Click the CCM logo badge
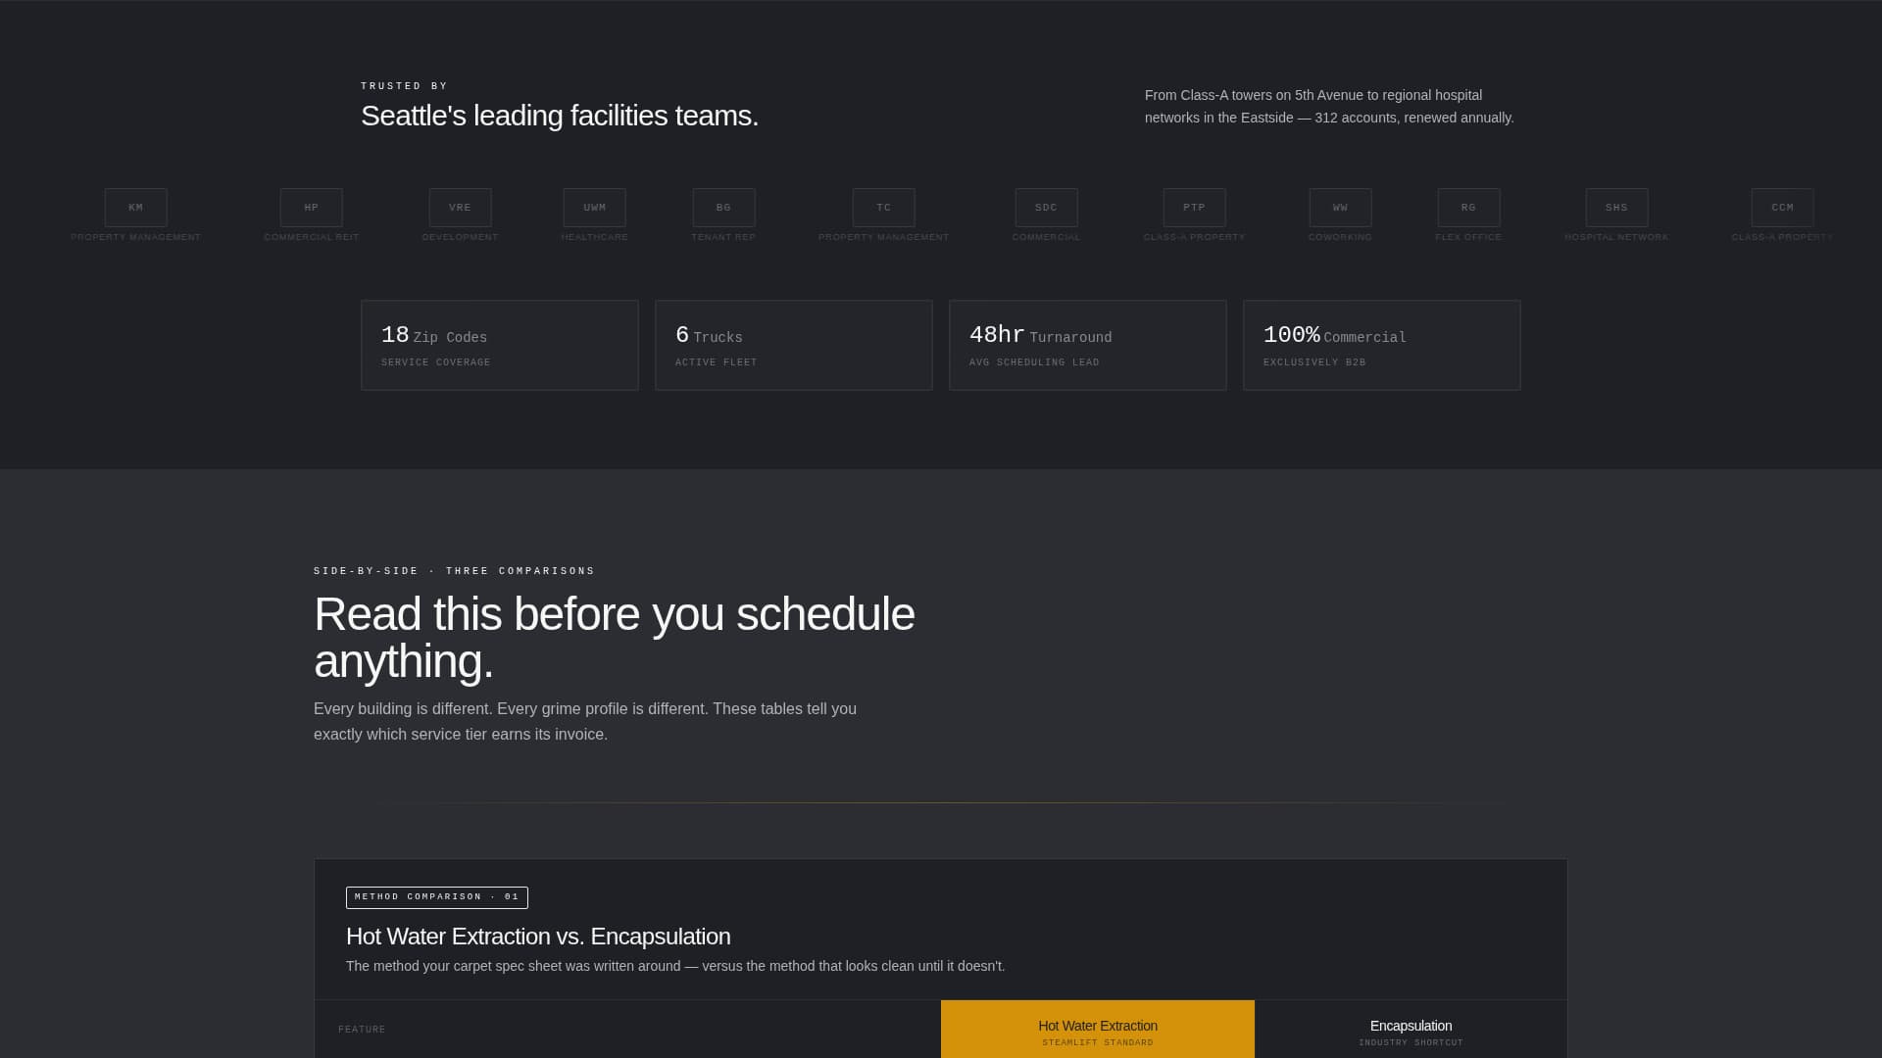Screen dimensions: 1882x1058 1783,208
